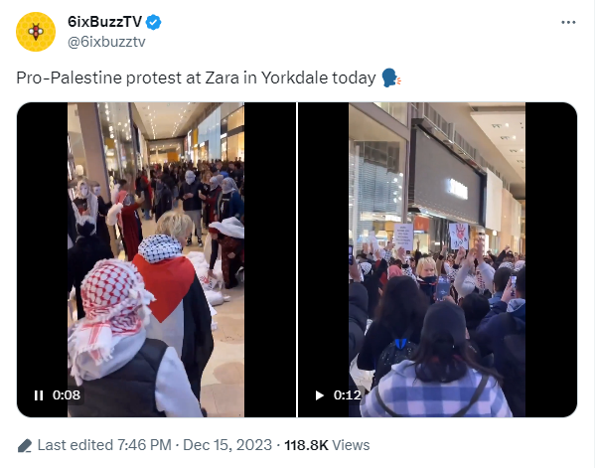Click the pencil edit history icon
Image resolution: width=595 pixels, height=468 pixels.
coord(25,445)
